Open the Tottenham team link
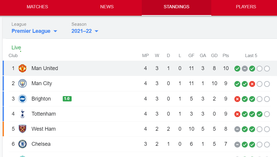Screen dimensions: 277x157 44,114
